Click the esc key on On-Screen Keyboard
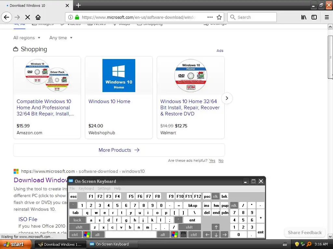Screen dimensions: 333x249 pyautogui.click(x=73, y=196)
